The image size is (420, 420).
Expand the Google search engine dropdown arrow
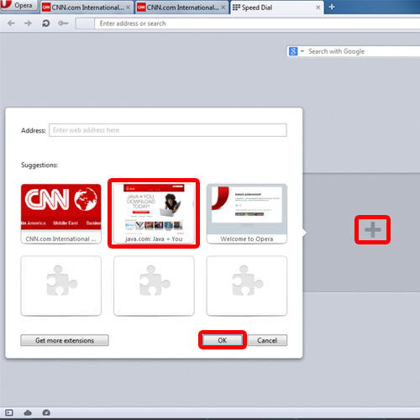(302, 51)
